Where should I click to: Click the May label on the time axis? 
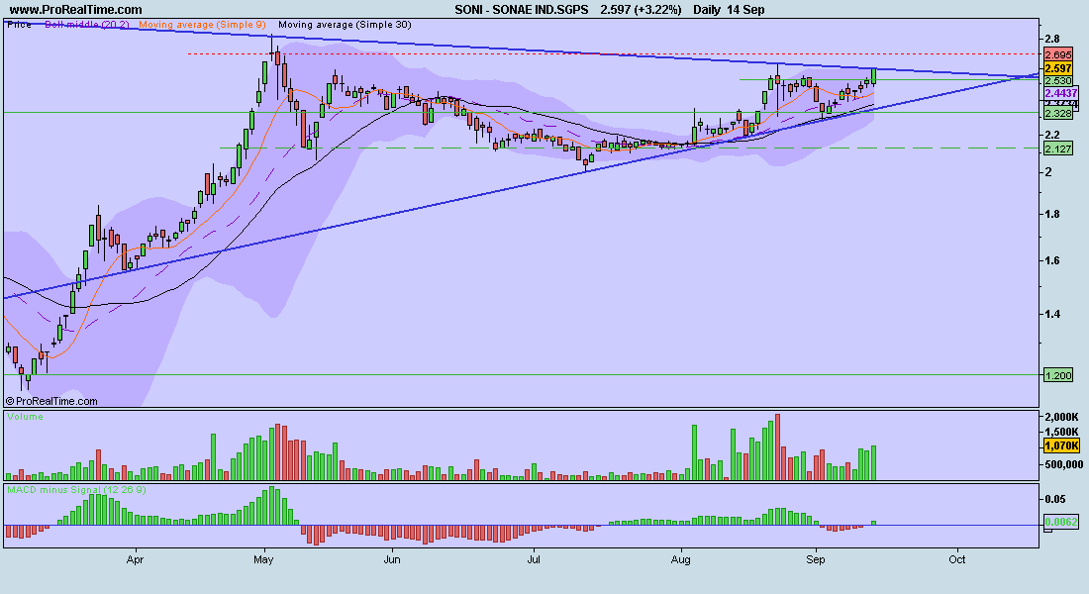coord(263,559)
